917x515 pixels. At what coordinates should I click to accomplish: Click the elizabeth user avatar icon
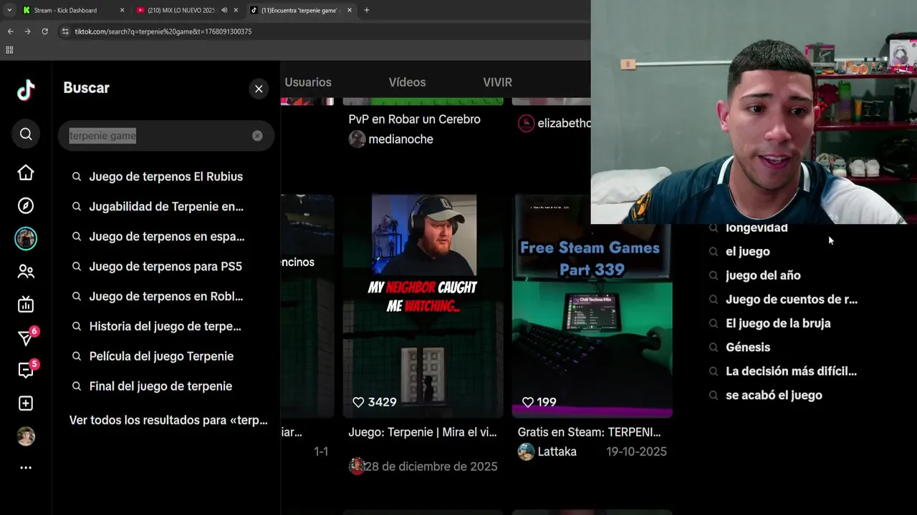click(526, 123)
